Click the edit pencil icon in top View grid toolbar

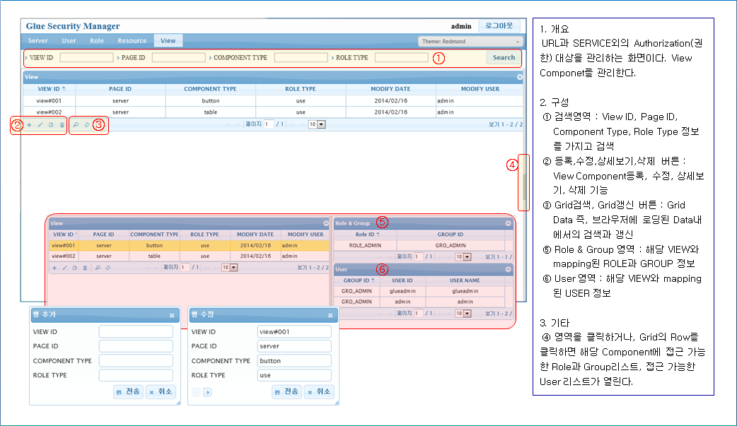tap(40, 125)
